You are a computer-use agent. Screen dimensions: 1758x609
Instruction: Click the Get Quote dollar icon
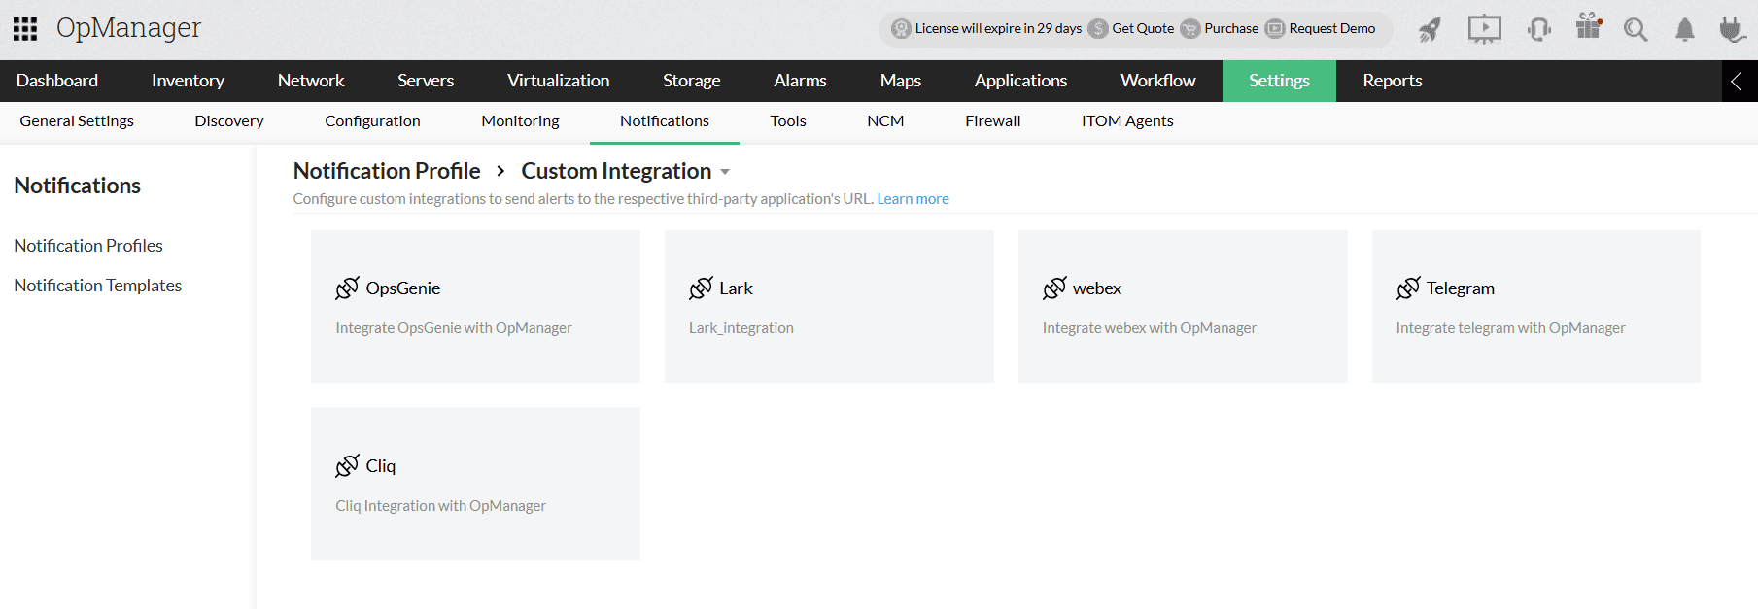[1098, 29]
